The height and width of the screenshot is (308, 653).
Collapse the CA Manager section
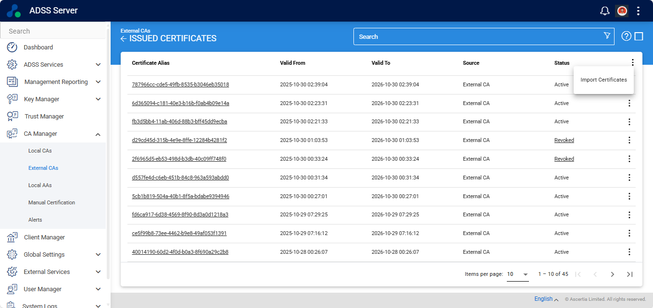click(98, 134)
